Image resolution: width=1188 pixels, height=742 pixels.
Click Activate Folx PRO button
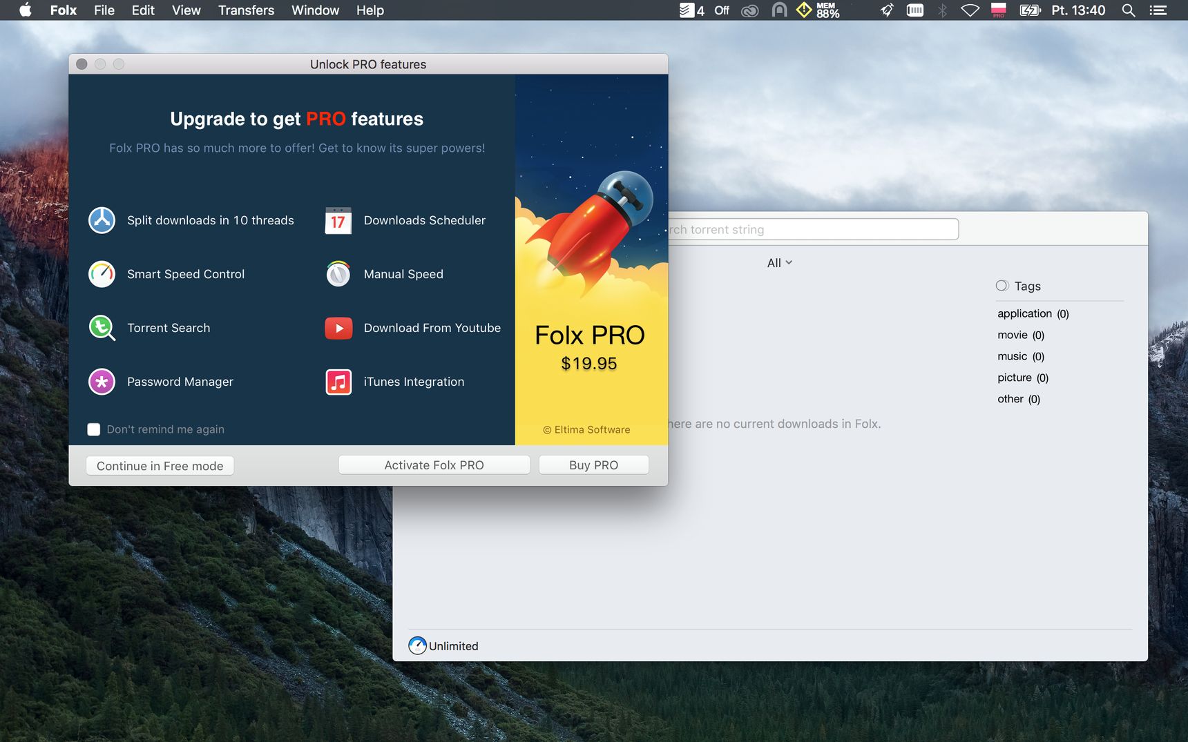point(434,465)
